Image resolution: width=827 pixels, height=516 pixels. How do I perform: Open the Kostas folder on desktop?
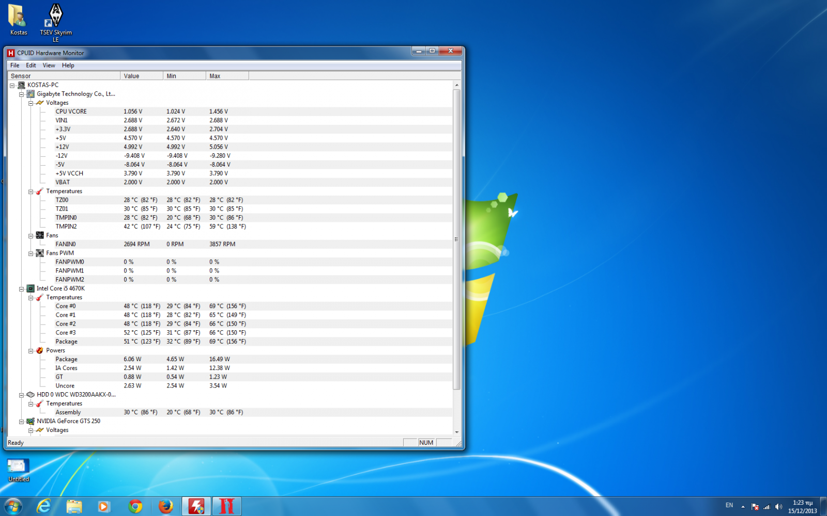tap(18, 20)
